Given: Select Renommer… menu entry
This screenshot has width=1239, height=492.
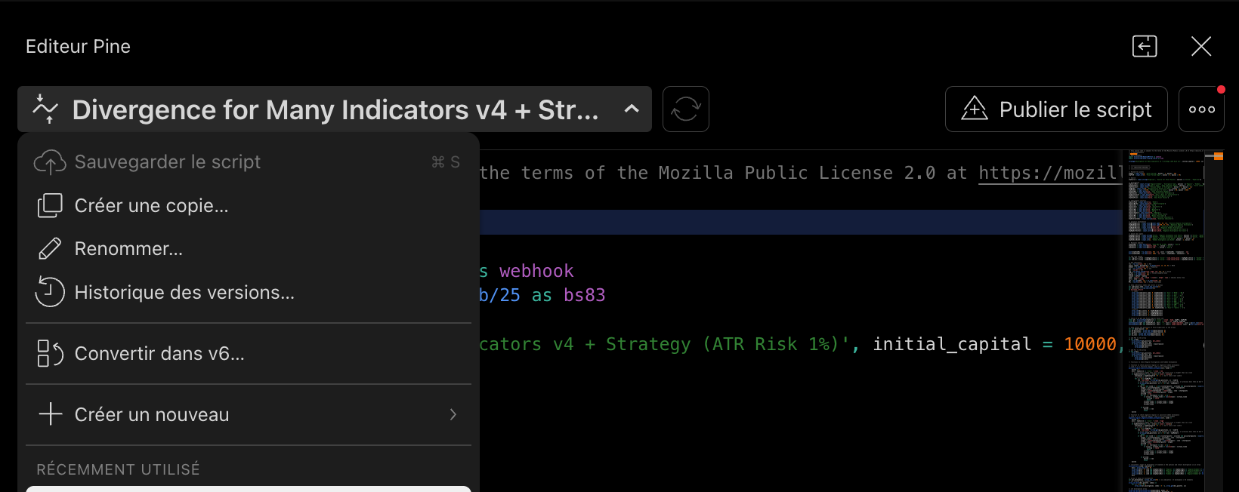Looking at the screenshot, I should coord(249,249).
